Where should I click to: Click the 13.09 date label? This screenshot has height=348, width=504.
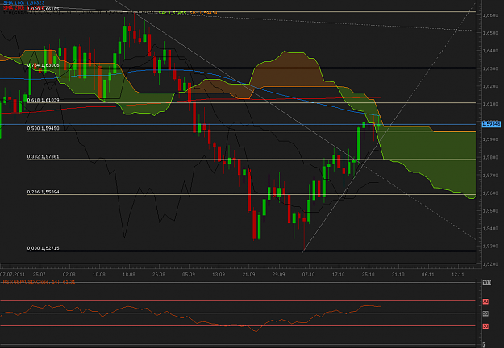219,275
